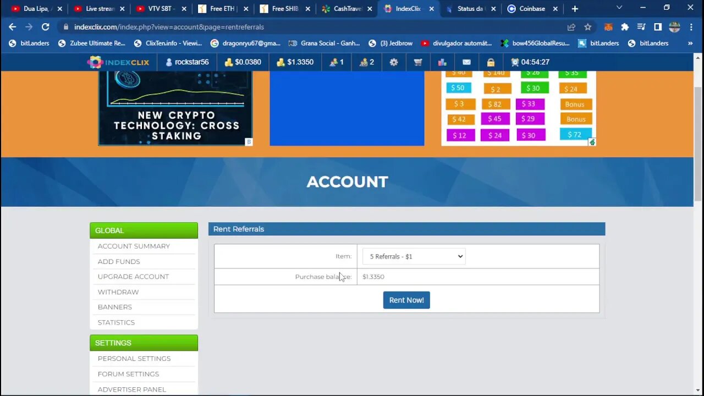Click the padlock logout icon
The width and height of the screenshot is (704, 396).
click(491, 62)
